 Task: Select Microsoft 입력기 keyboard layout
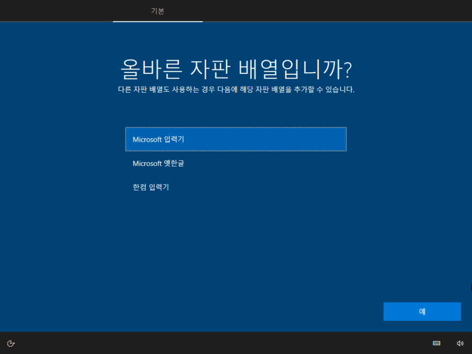click(x=236, y=139)
